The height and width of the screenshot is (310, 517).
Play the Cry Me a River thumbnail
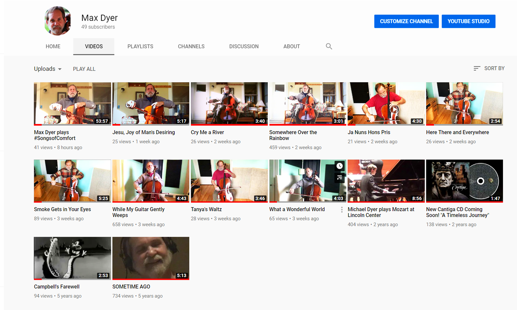tap(229, 103)
